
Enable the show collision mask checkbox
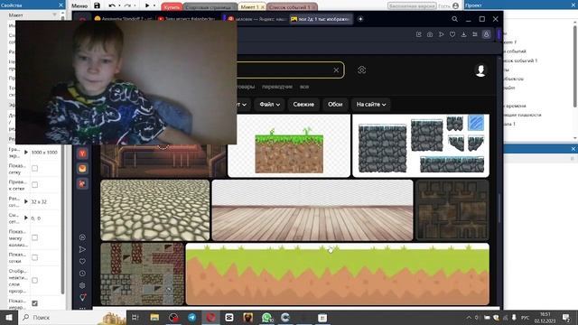coord(34,237)
